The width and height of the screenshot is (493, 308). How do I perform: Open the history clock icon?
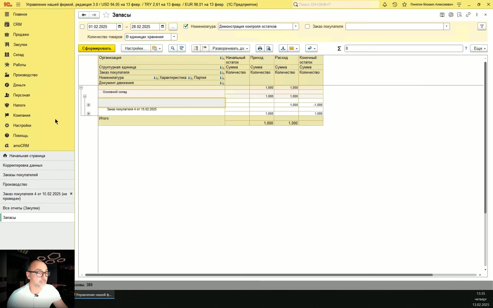[x=395, y=4]
